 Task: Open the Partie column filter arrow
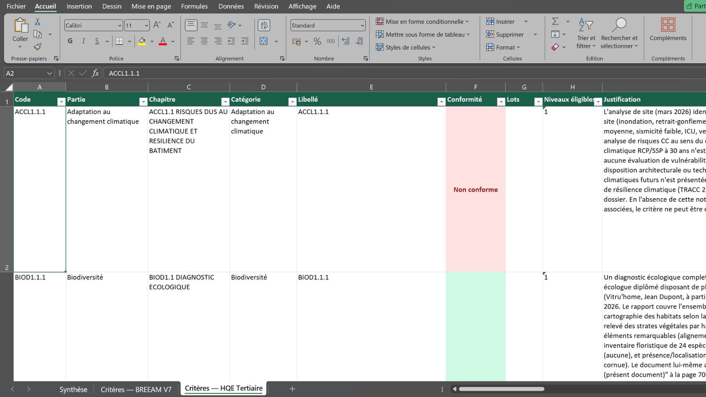point(143,102)
